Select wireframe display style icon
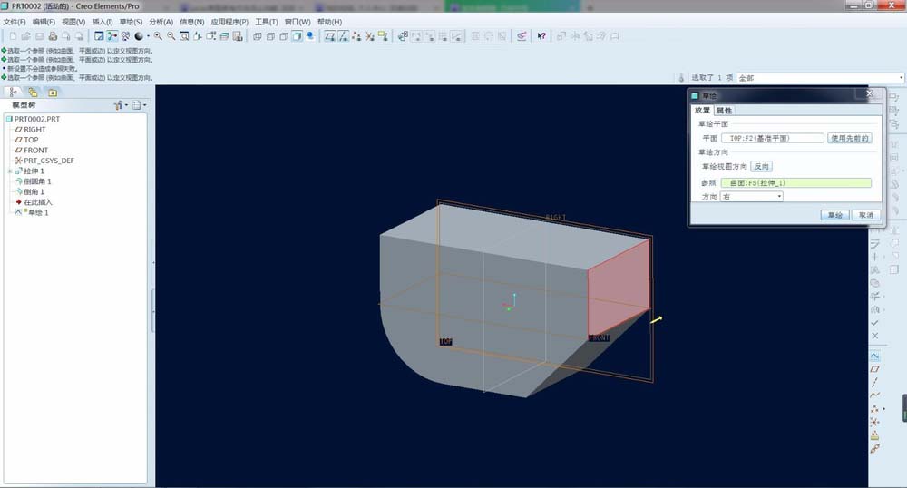Image resolution: width=907 pixels, height=488 pixels. 258,36
